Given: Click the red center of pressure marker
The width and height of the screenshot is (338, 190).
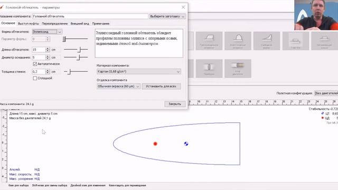Looking at the screenshot, I should (x=155, y=144).
